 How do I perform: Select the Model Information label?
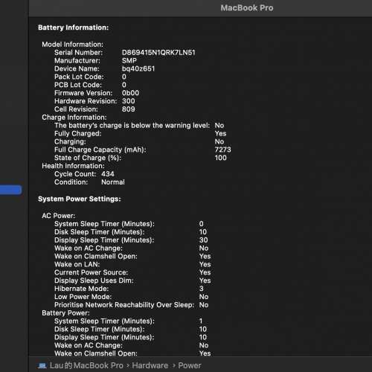point(72,45)
